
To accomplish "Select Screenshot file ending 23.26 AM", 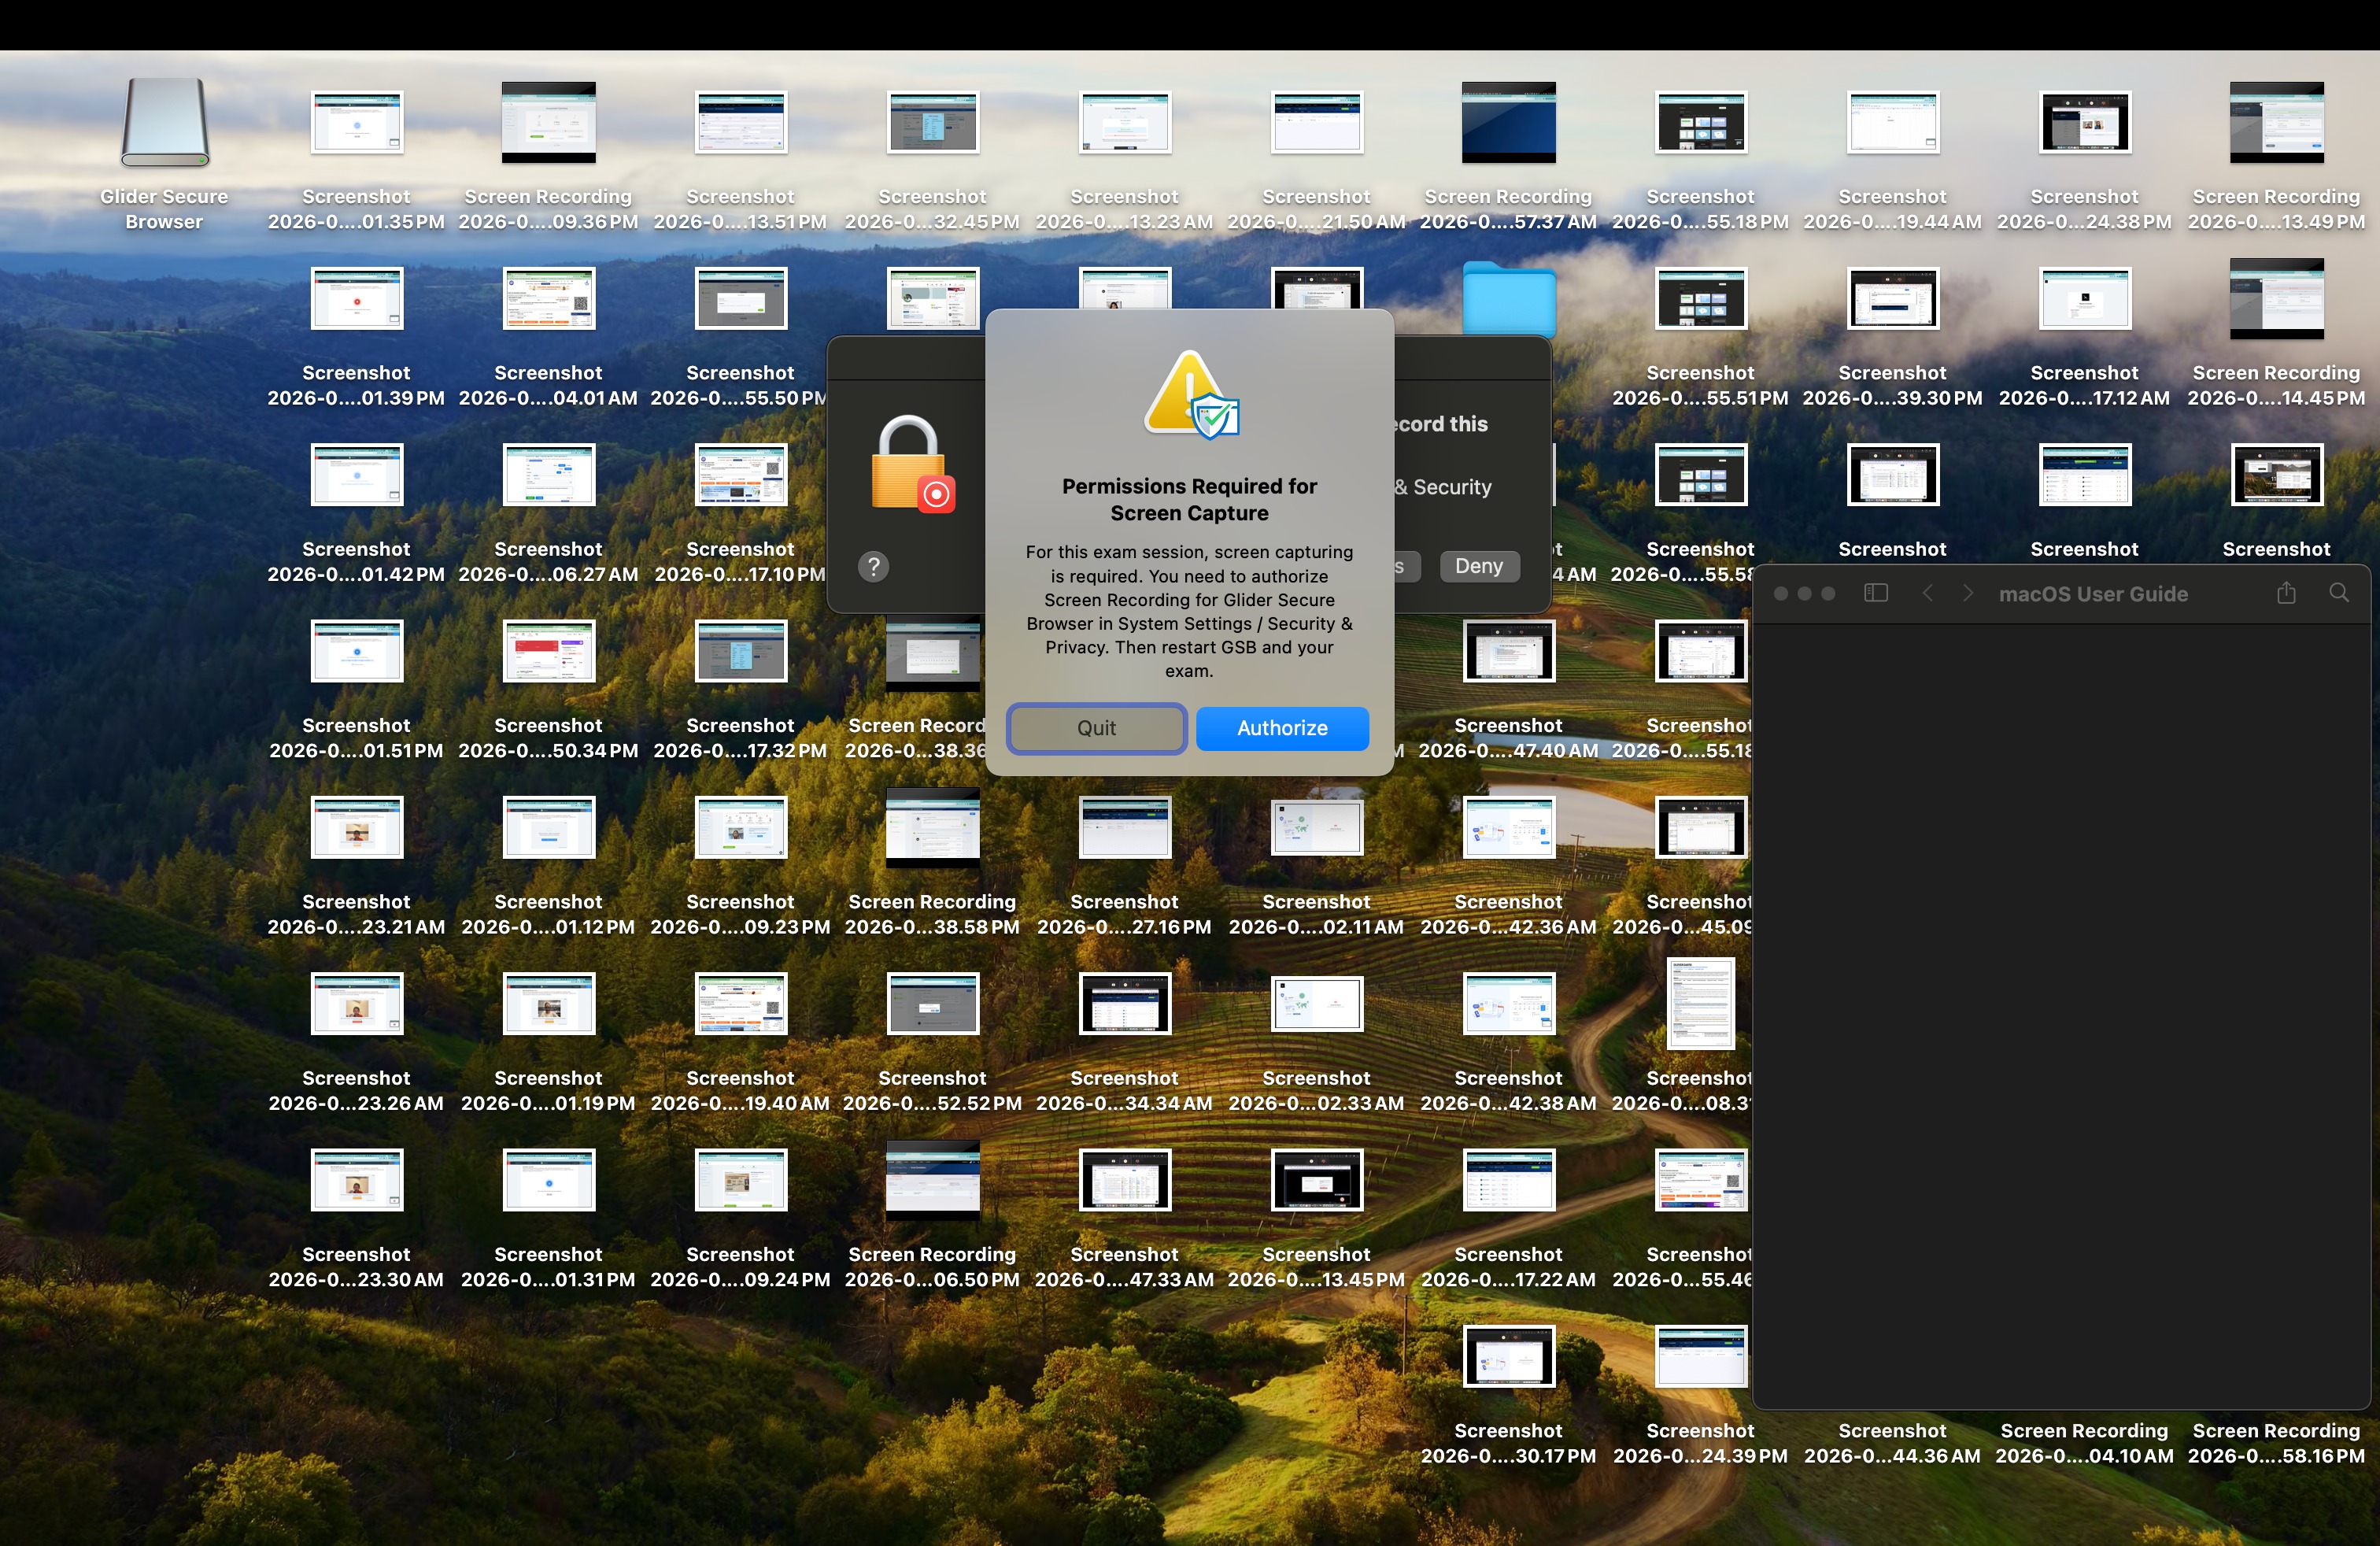I will pos(357,1002).
